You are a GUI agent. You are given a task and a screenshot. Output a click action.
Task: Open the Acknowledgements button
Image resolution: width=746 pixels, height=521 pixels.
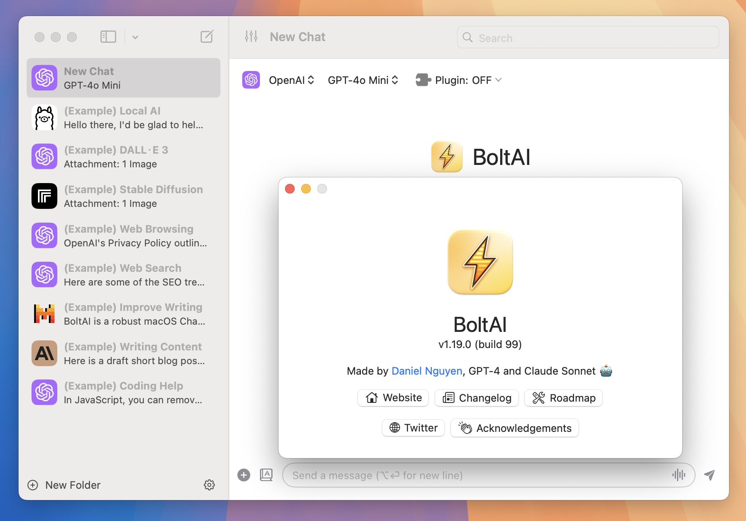pos(515,428)
